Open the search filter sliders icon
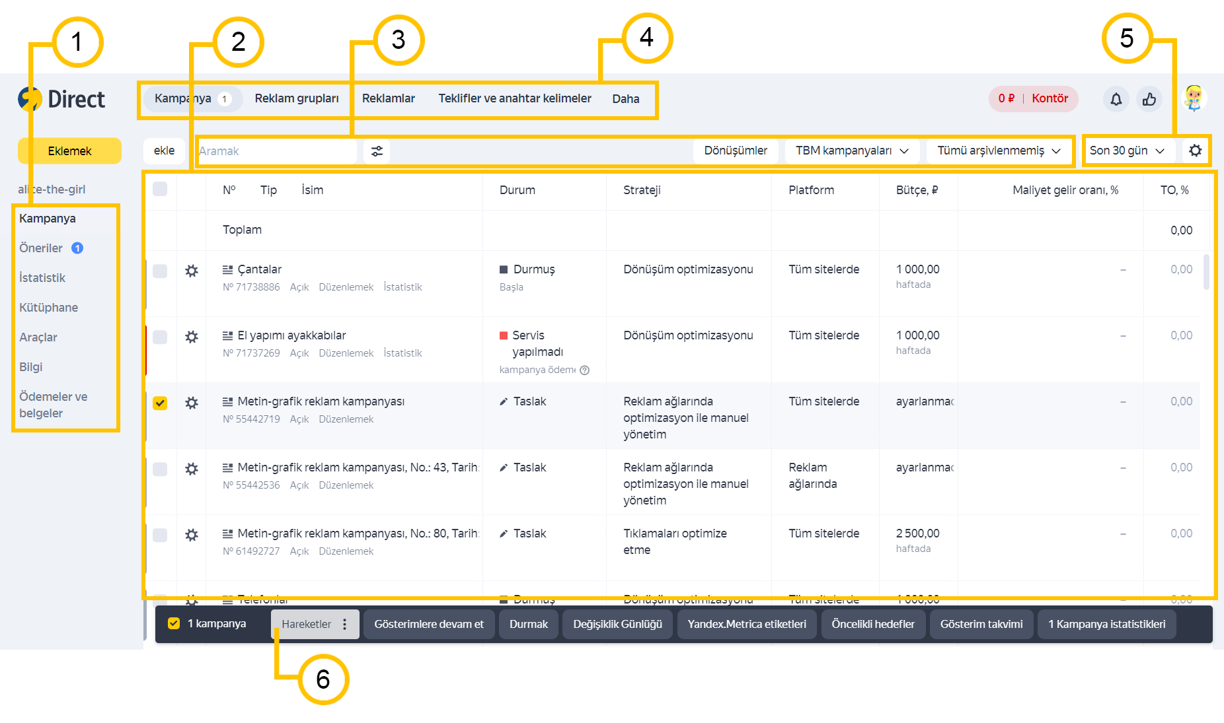Image resolution: width=1224 pixels, height=723 pixels. point(377,151)
